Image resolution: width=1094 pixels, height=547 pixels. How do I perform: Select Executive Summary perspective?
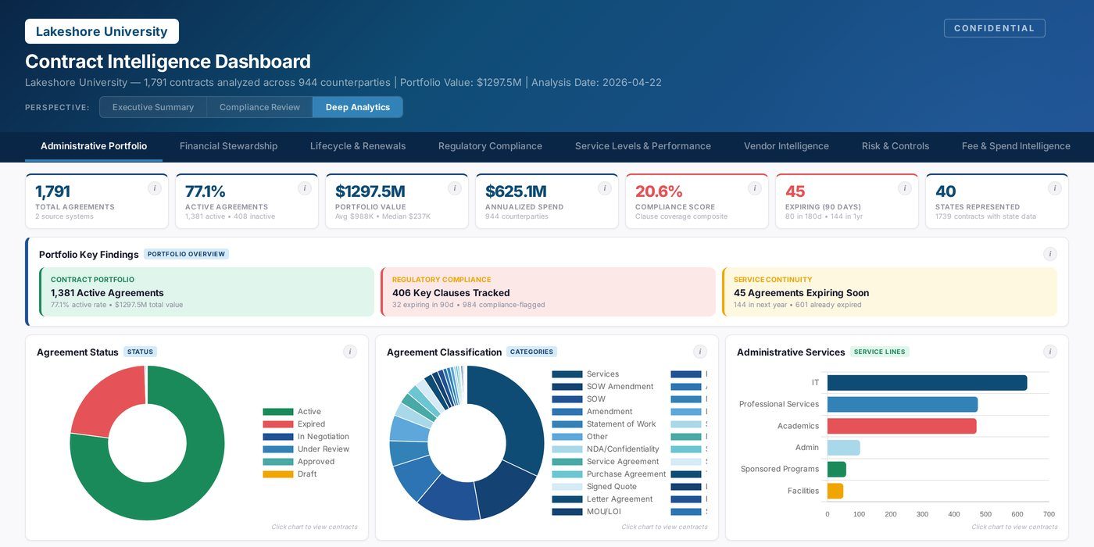[153, 107]
